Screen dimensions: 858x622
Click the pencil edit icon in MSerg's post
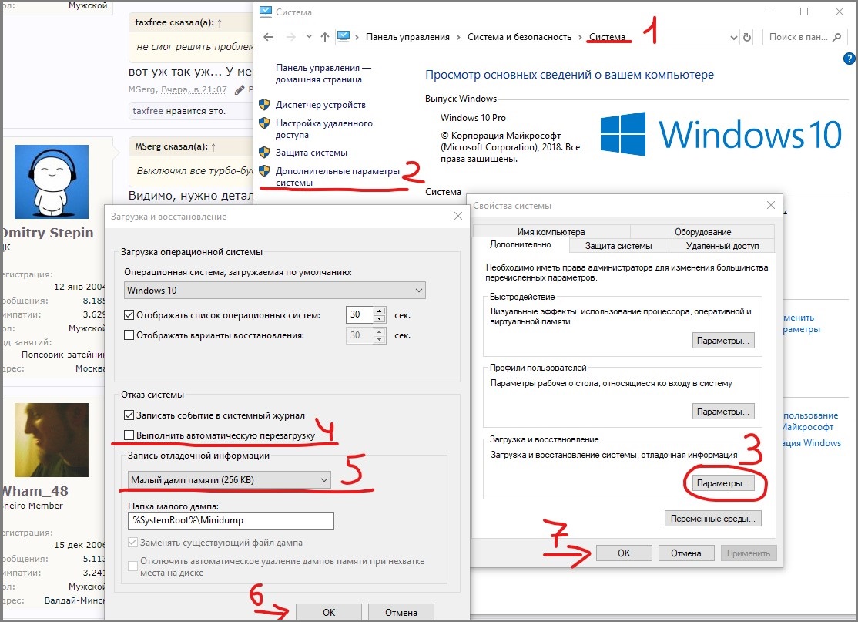(x=239, y=90)
